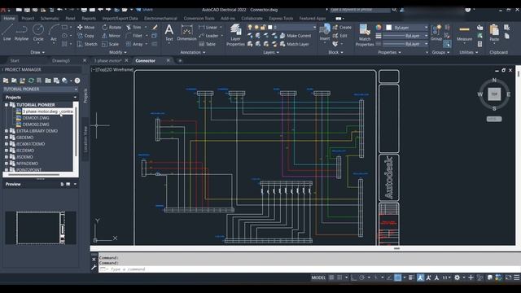Select the Circle tool
Viewport: 521px width, 293px height.
[38, 33]
